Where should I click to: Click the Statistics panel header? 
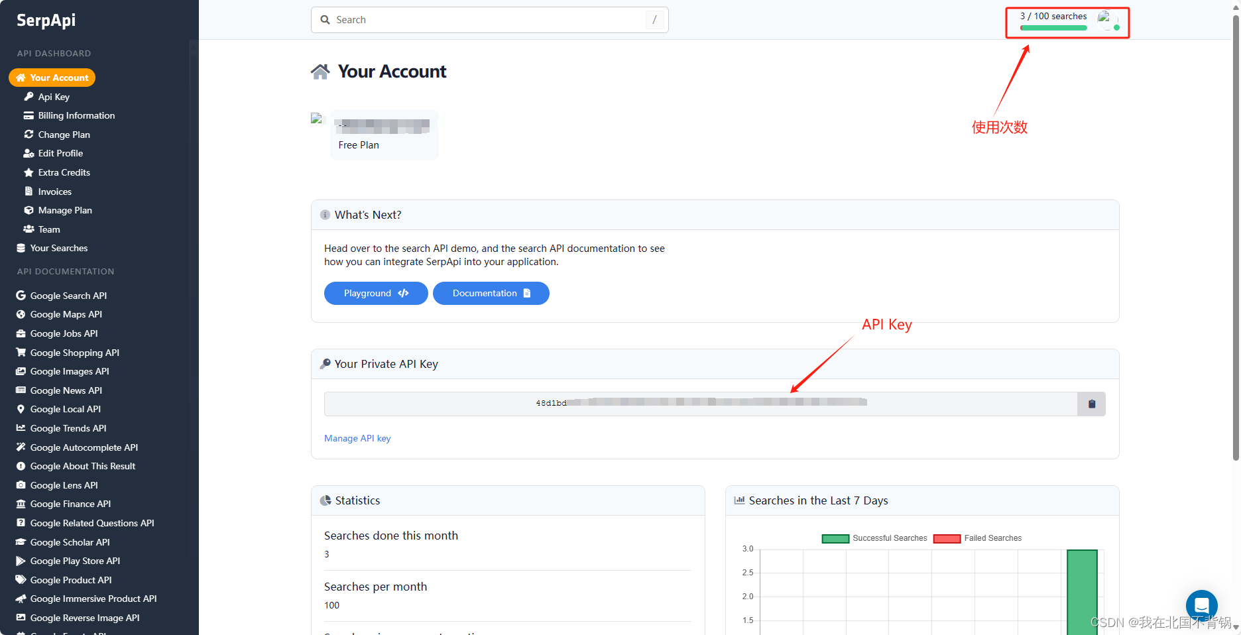click(x=508, y=500)
